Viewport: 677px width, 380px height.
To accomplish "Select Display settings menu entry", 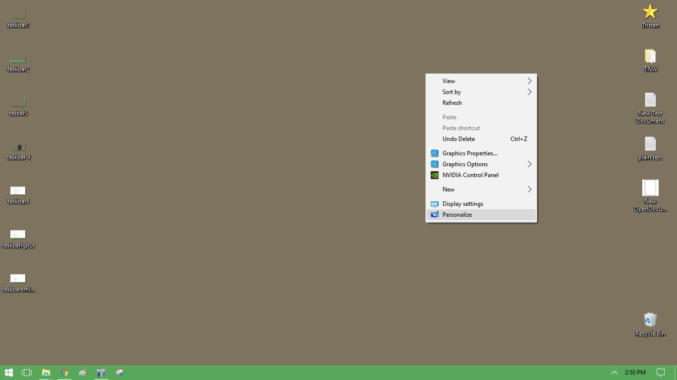I will tap(462, 204).
